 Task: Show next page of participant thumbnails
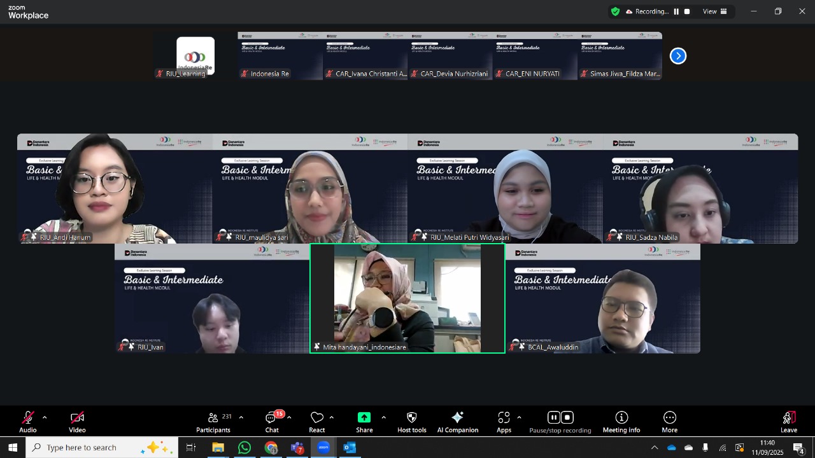pos(678,56)
